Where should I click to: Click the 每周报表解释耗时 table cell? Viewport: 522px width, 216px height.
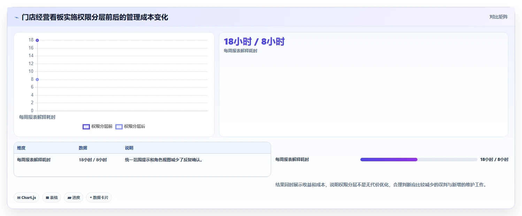tap(34, 160)
